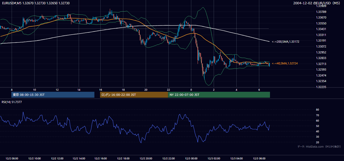Click RSI axis level 20
Image resolution: width=344 pixels, height=161 pixels.
pyautogui.click(x=317, y=142)
